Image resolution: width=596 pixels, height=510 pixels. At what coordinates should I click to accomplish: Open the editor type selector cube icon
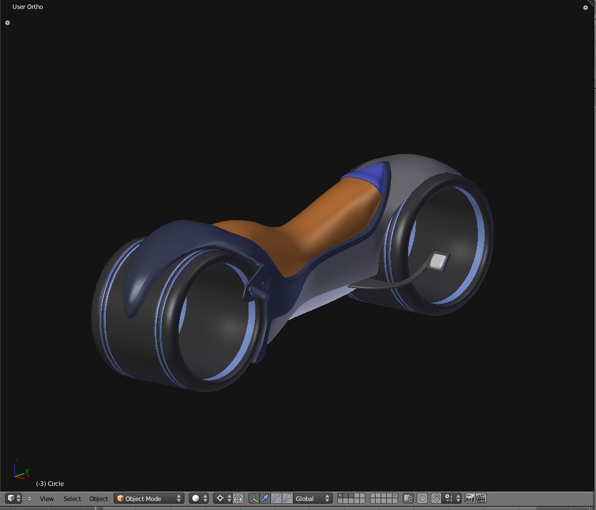click(x=13, y=498)
